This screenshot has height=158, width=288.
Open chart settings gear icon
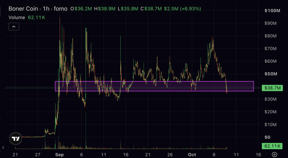tap(274, 155)
